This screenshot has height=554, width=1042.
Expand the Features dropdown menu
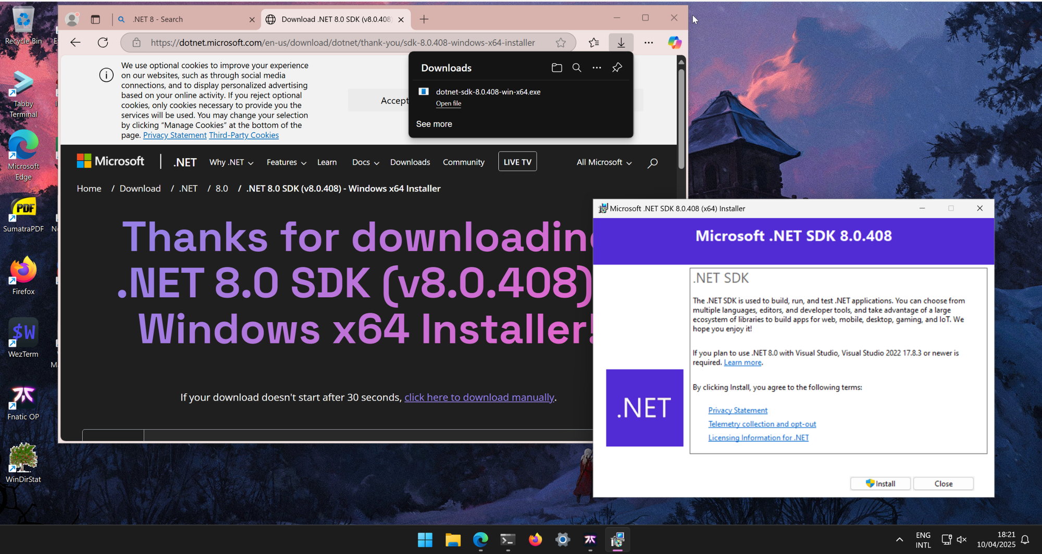click(x=287, y=162)
